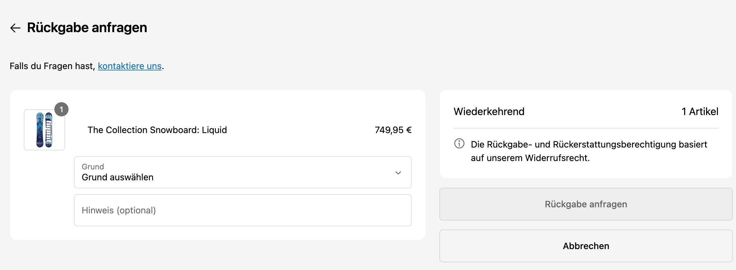Click the 1 Artikel label
Screen dimensions: 736x270
tap(699, 112)
